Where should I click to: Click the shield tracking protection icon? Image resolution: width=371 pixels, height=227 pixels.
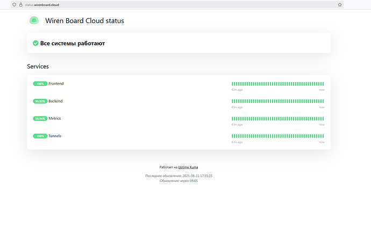(x=14, y=5)
